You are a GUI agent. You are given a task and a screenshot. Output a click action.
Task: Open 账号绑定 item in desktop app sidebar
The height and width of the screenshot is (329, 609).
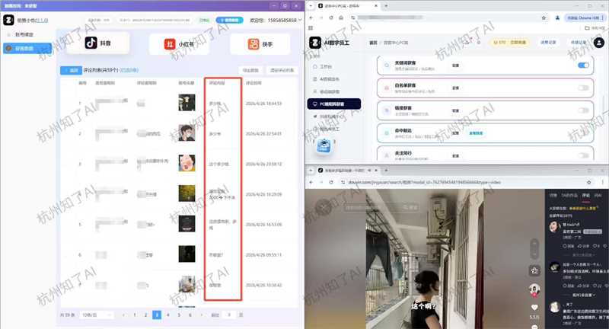(24, 34)
